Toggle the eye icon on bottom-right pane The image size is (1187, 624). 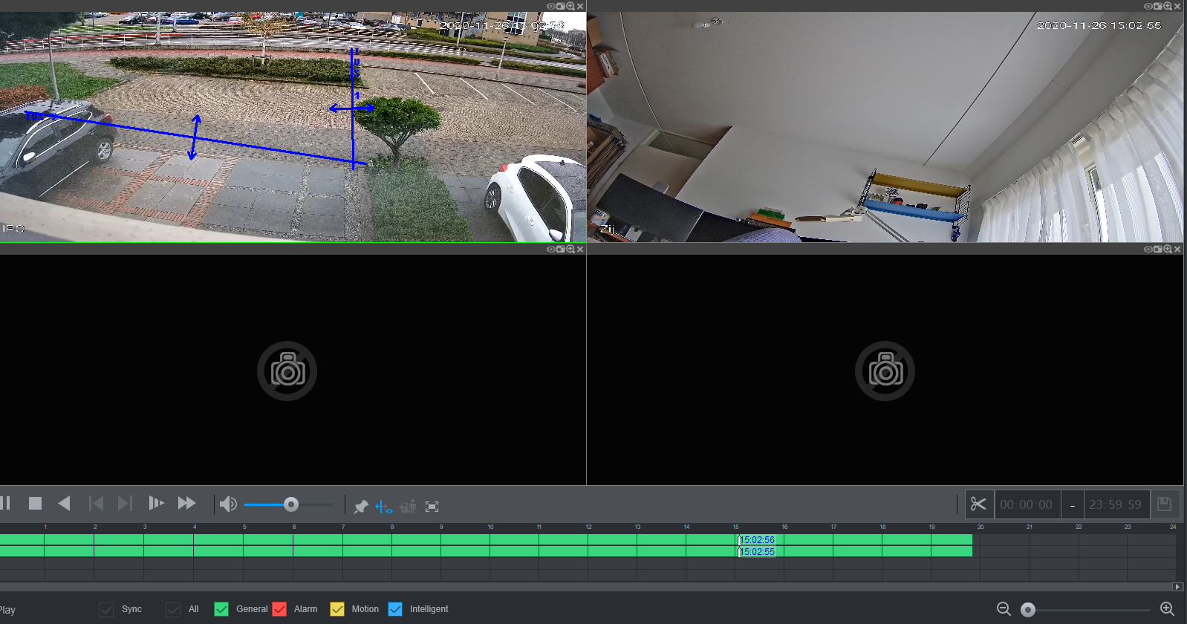pos(1148,250)
